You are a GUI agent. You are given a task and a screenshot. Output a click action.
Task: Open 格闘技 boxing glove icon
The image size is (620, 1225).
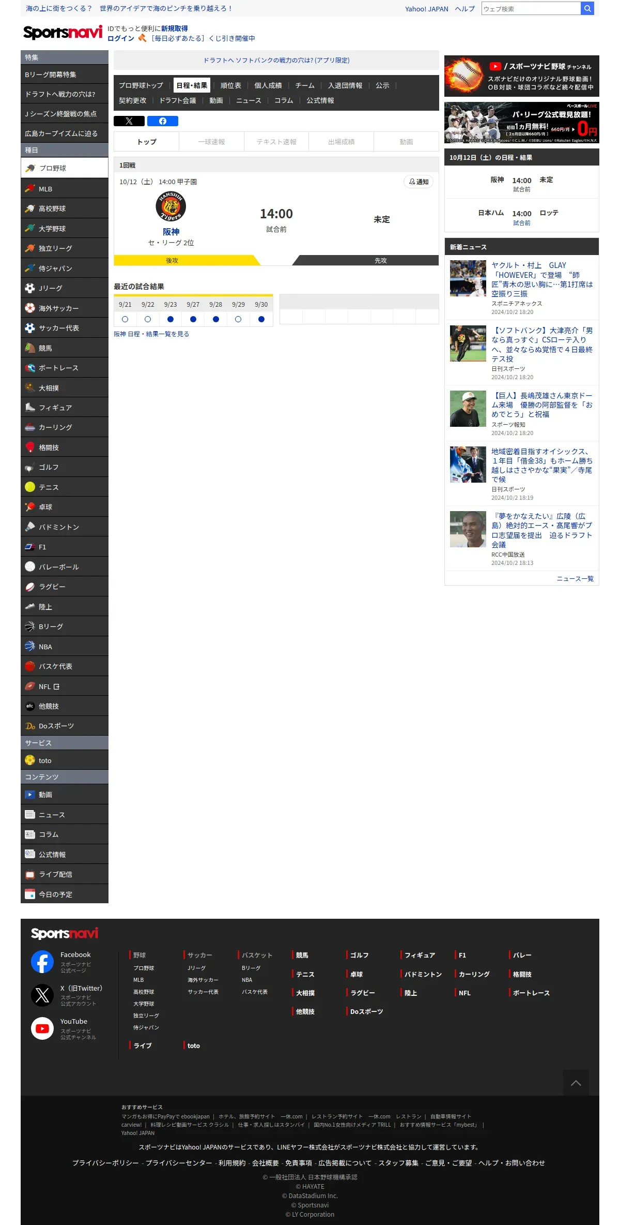point(30,447)
